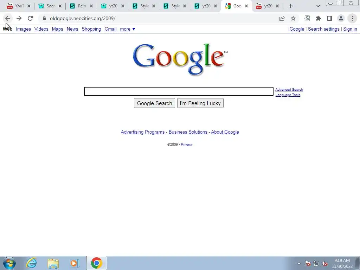Close the Sear tab
Screen dimensions: 360x270
tap(60, 6)
